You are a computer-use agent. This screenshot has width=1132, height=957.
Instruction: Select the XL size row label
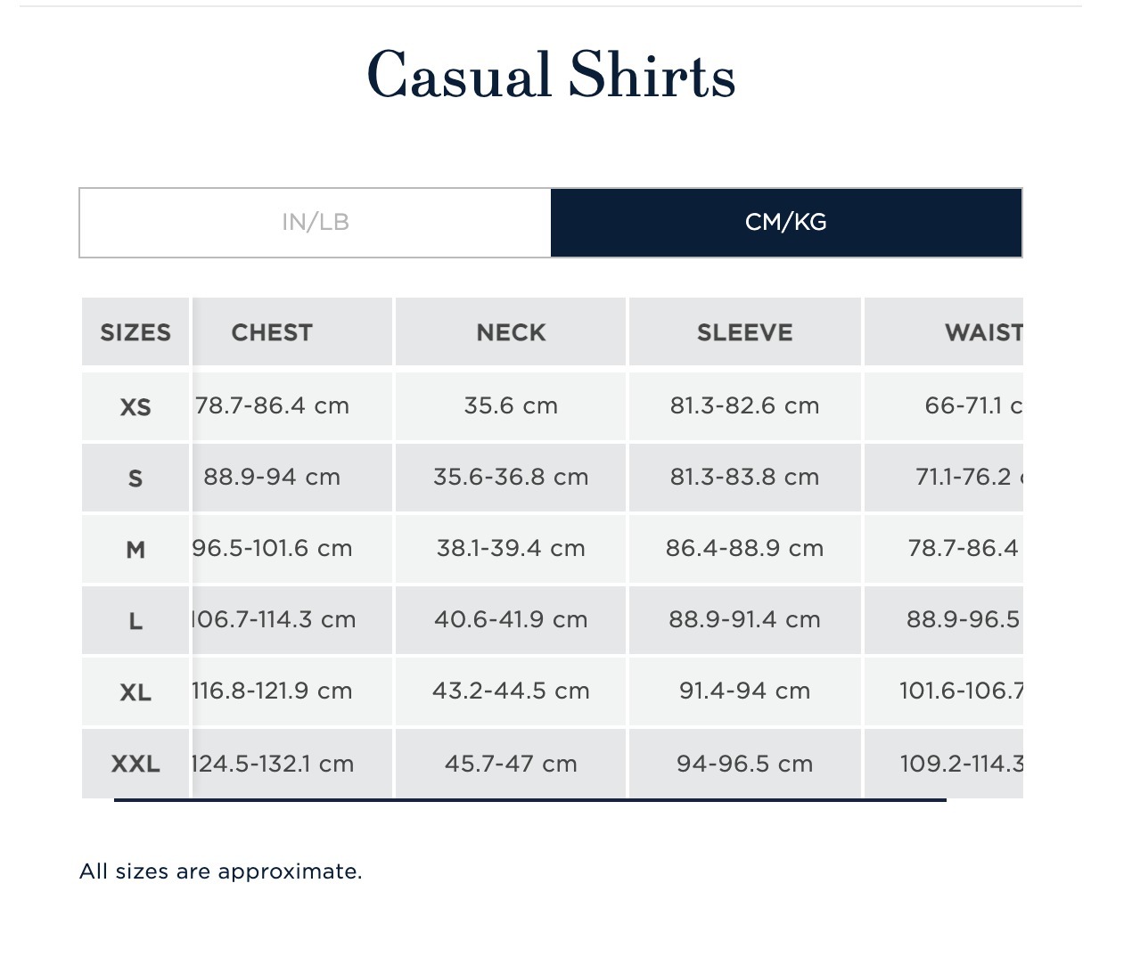coord(135,692)
